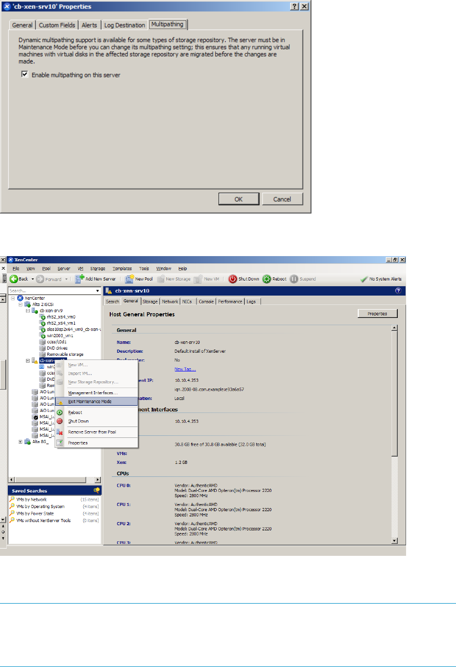Switch to the Console tab

click(x=206, y=301)
